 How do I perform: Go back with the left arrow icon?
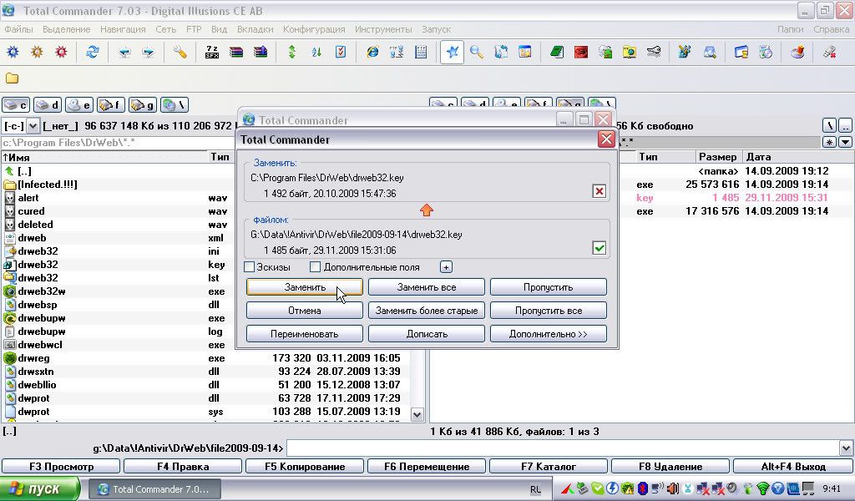pyautogui.click(x=124, y=53)
